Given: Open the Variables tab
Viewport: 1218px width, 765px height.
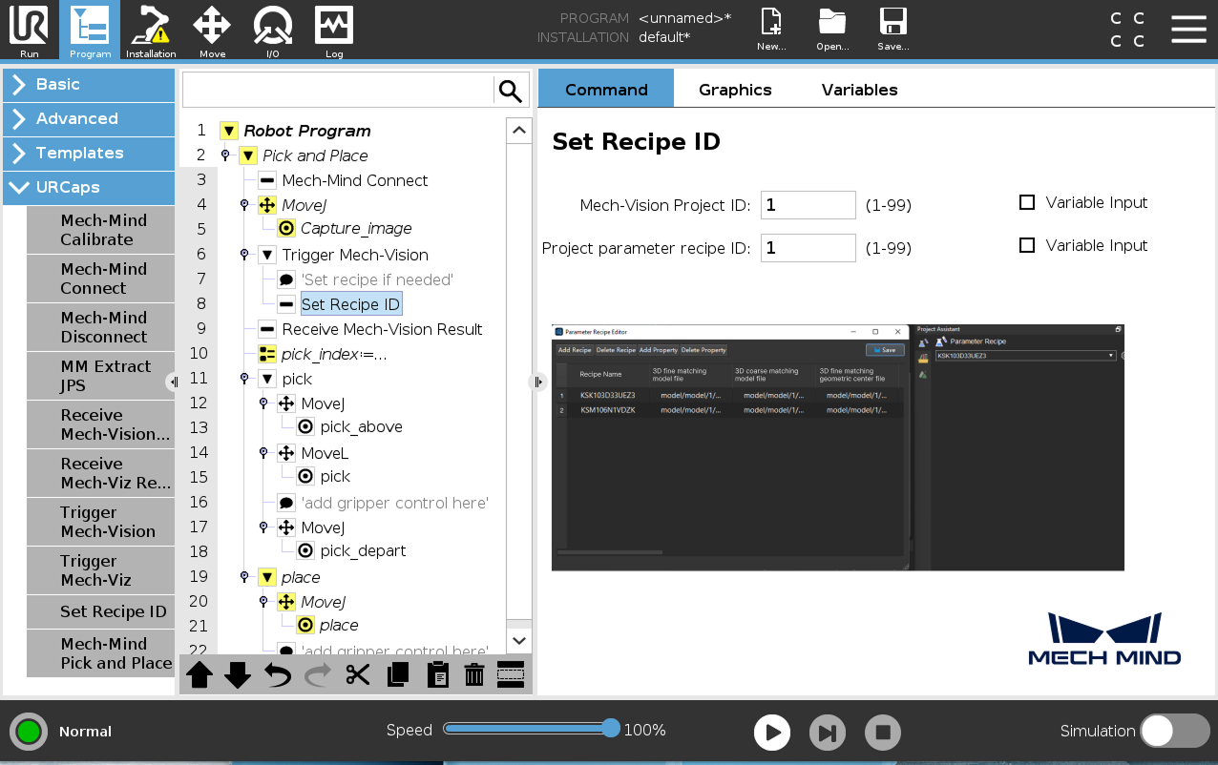Looking at the screenshot, I should point(858,89).
